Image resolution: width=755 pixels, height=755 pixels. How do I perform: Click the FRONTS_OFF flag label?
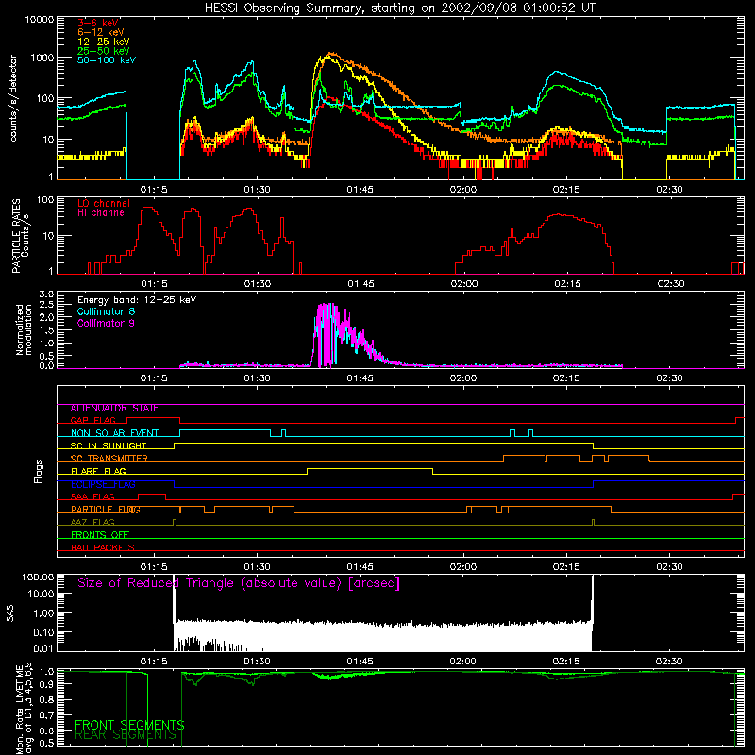pyautogui.click(x=100, y=535)
